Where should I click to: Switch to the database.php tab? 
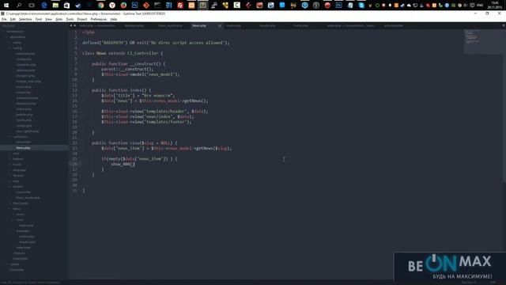pos(134,26)
